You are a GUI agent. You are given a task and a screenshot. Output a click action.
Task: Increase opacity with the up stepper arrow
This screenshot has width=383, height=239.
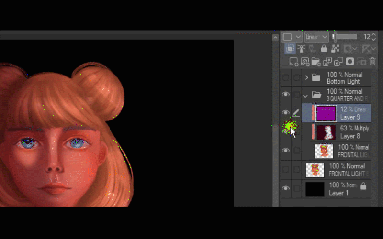tap(373, 35)
